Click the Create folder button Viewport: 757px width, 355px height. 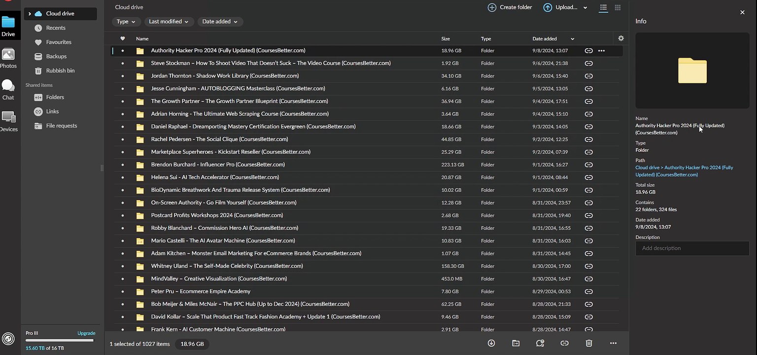click(x=510, y=7)
